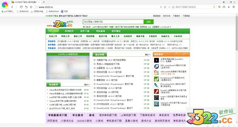Screen dimensions: 238x128
Task: Select the 单机游戏 nav tab
Action: (101, 31)
